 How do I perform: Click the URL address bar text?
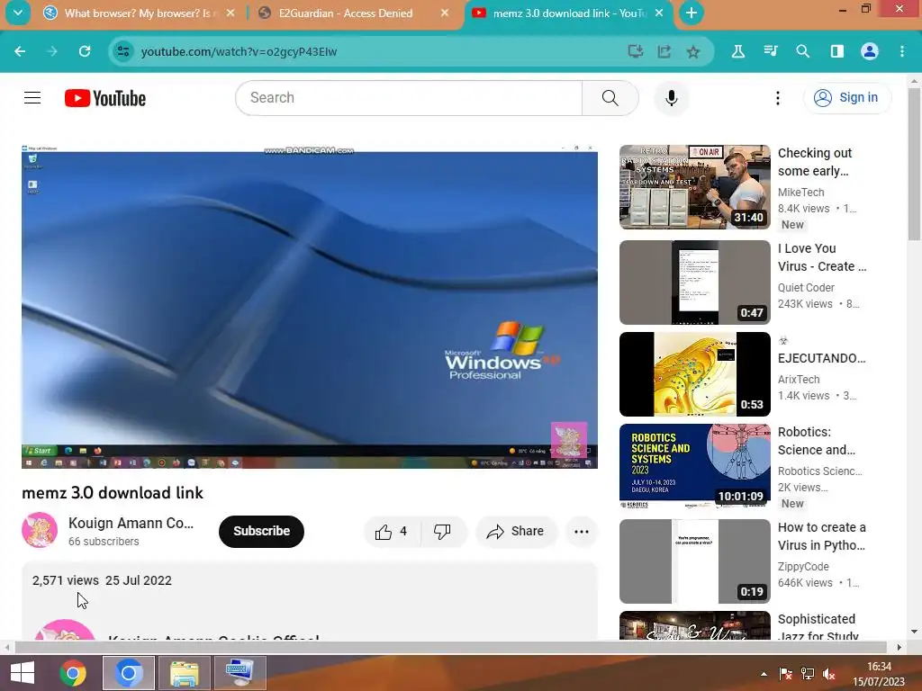pyautogui.click(x=239, y=51)
